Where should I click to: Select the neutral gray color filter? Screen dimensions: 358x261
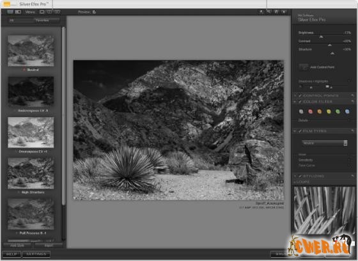301,111
